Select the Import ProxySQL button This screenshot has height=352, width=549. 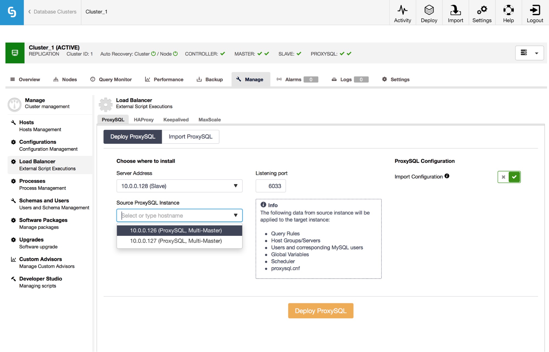[190, 137]
